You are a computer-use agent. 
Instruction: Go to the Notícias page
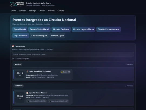(51, 11)
